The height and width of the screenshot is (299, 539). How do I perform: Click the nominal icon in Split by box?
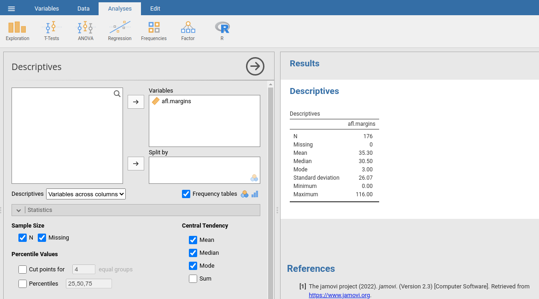click(254, 178)
